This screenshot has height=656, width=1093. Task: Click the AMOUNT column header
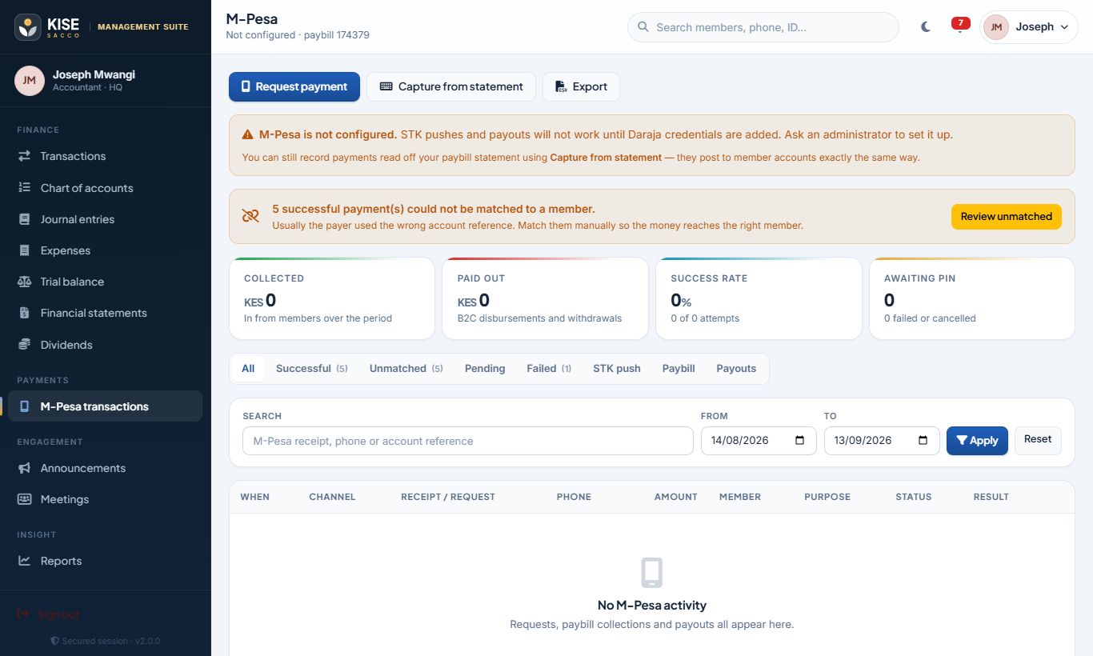click(676, 497)
